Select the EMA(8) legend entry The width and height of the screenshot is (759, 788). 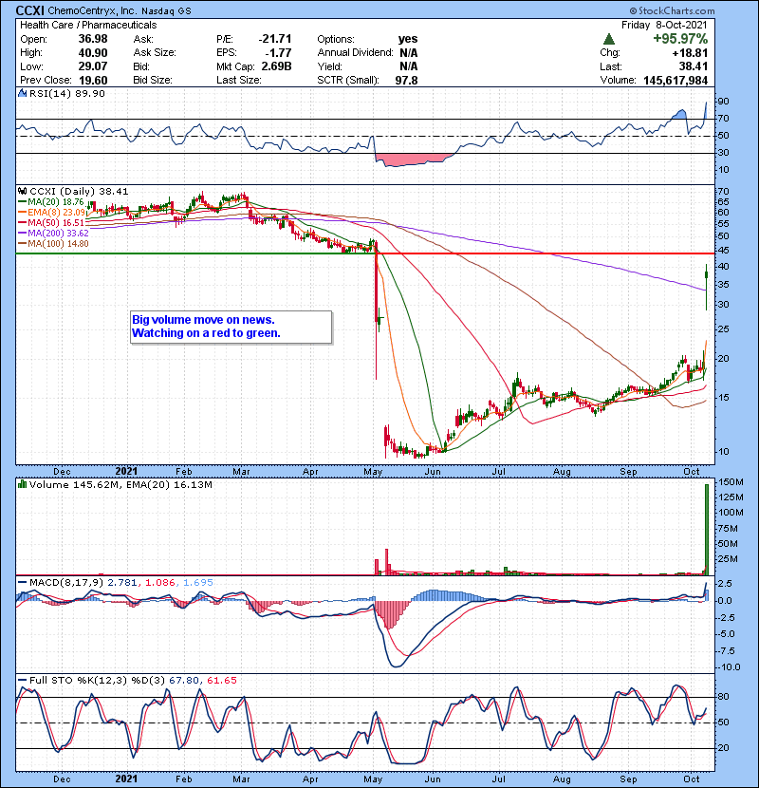(50, 213)
